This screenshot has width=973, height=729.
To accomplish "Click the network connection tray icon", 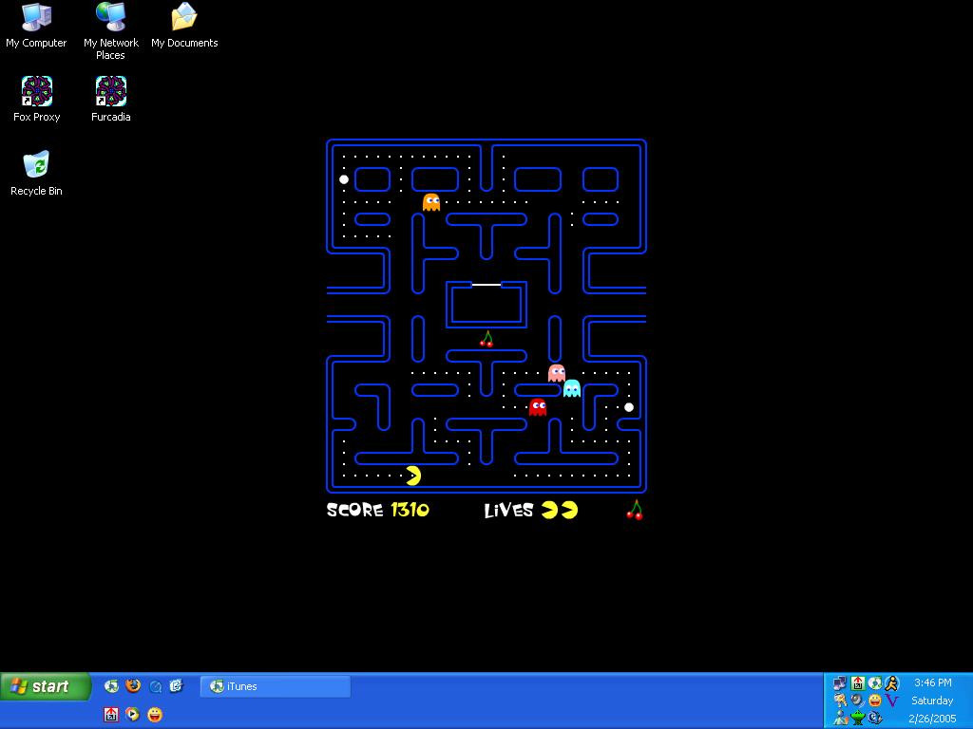I will coord(840,683).
